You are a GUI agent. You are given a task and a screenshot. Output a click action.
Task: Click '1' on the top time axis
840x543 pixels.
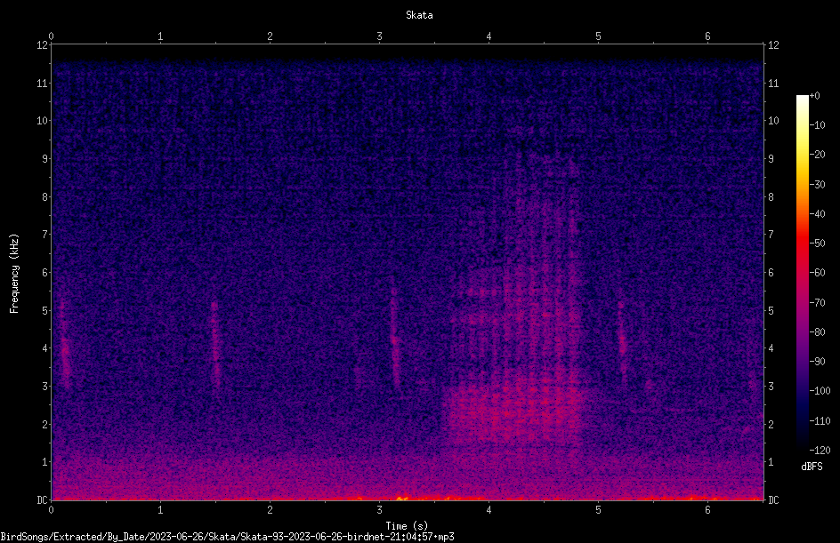160,36
